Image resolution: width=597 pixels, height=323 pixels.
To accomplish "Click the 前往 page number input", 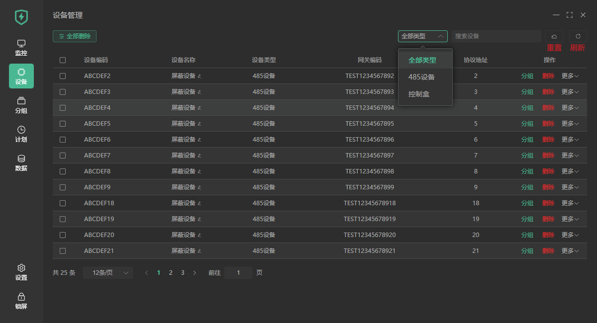I will (238, 273).
